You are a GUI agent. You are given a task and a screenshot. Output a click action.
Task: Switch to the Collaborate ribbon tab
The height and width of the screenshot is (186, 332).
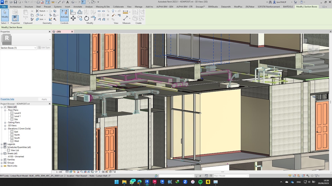(118, 7)
